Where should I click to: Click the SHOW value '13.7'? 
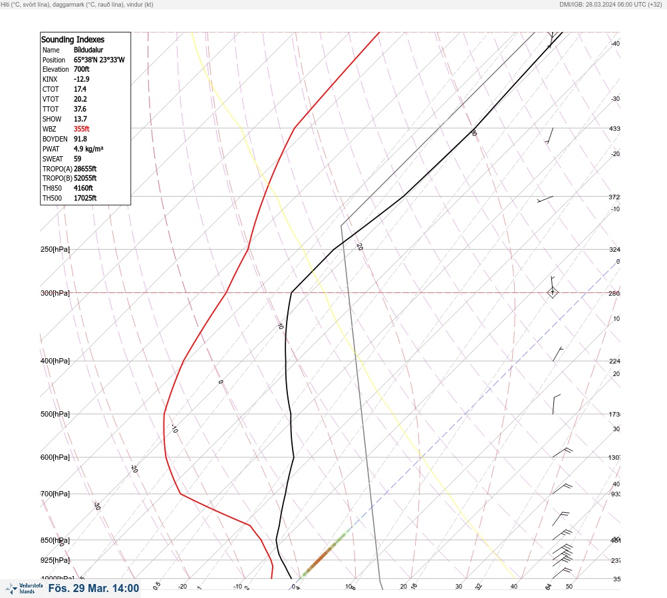[80, 119]
